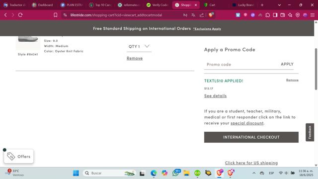Open Task View on the taskbar
318x179 pixels.
pyautogui.click(x=142, y=173)
